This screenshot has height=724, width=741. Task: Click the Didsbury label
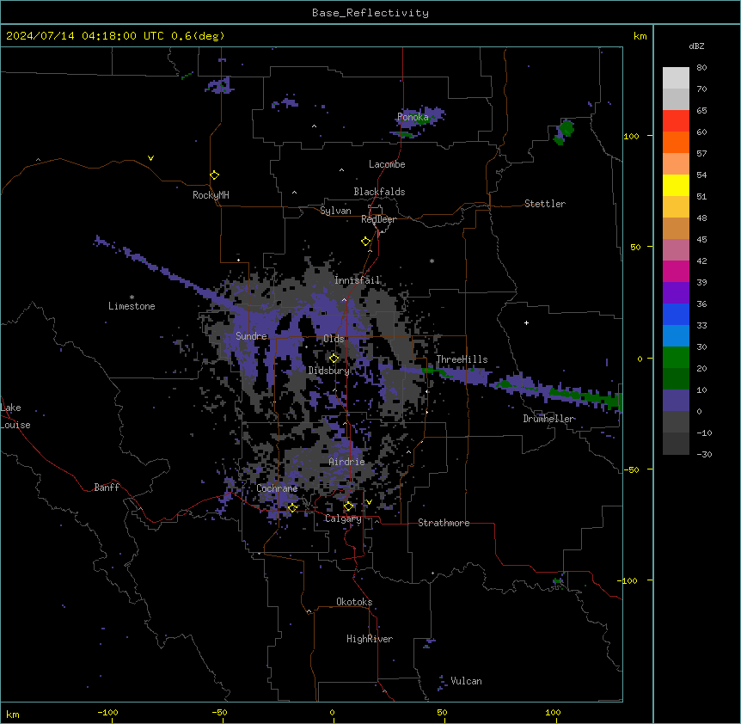[x=329, y=371]
